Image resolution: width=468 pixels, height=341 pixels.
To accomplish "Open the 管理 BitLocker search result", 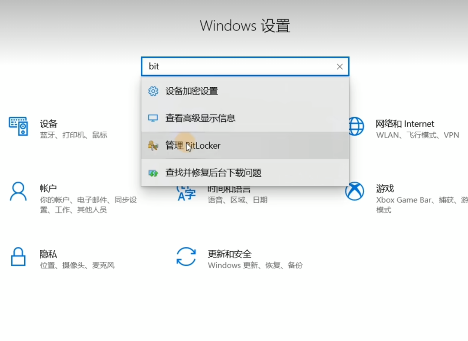I will (x=245, y=146).
